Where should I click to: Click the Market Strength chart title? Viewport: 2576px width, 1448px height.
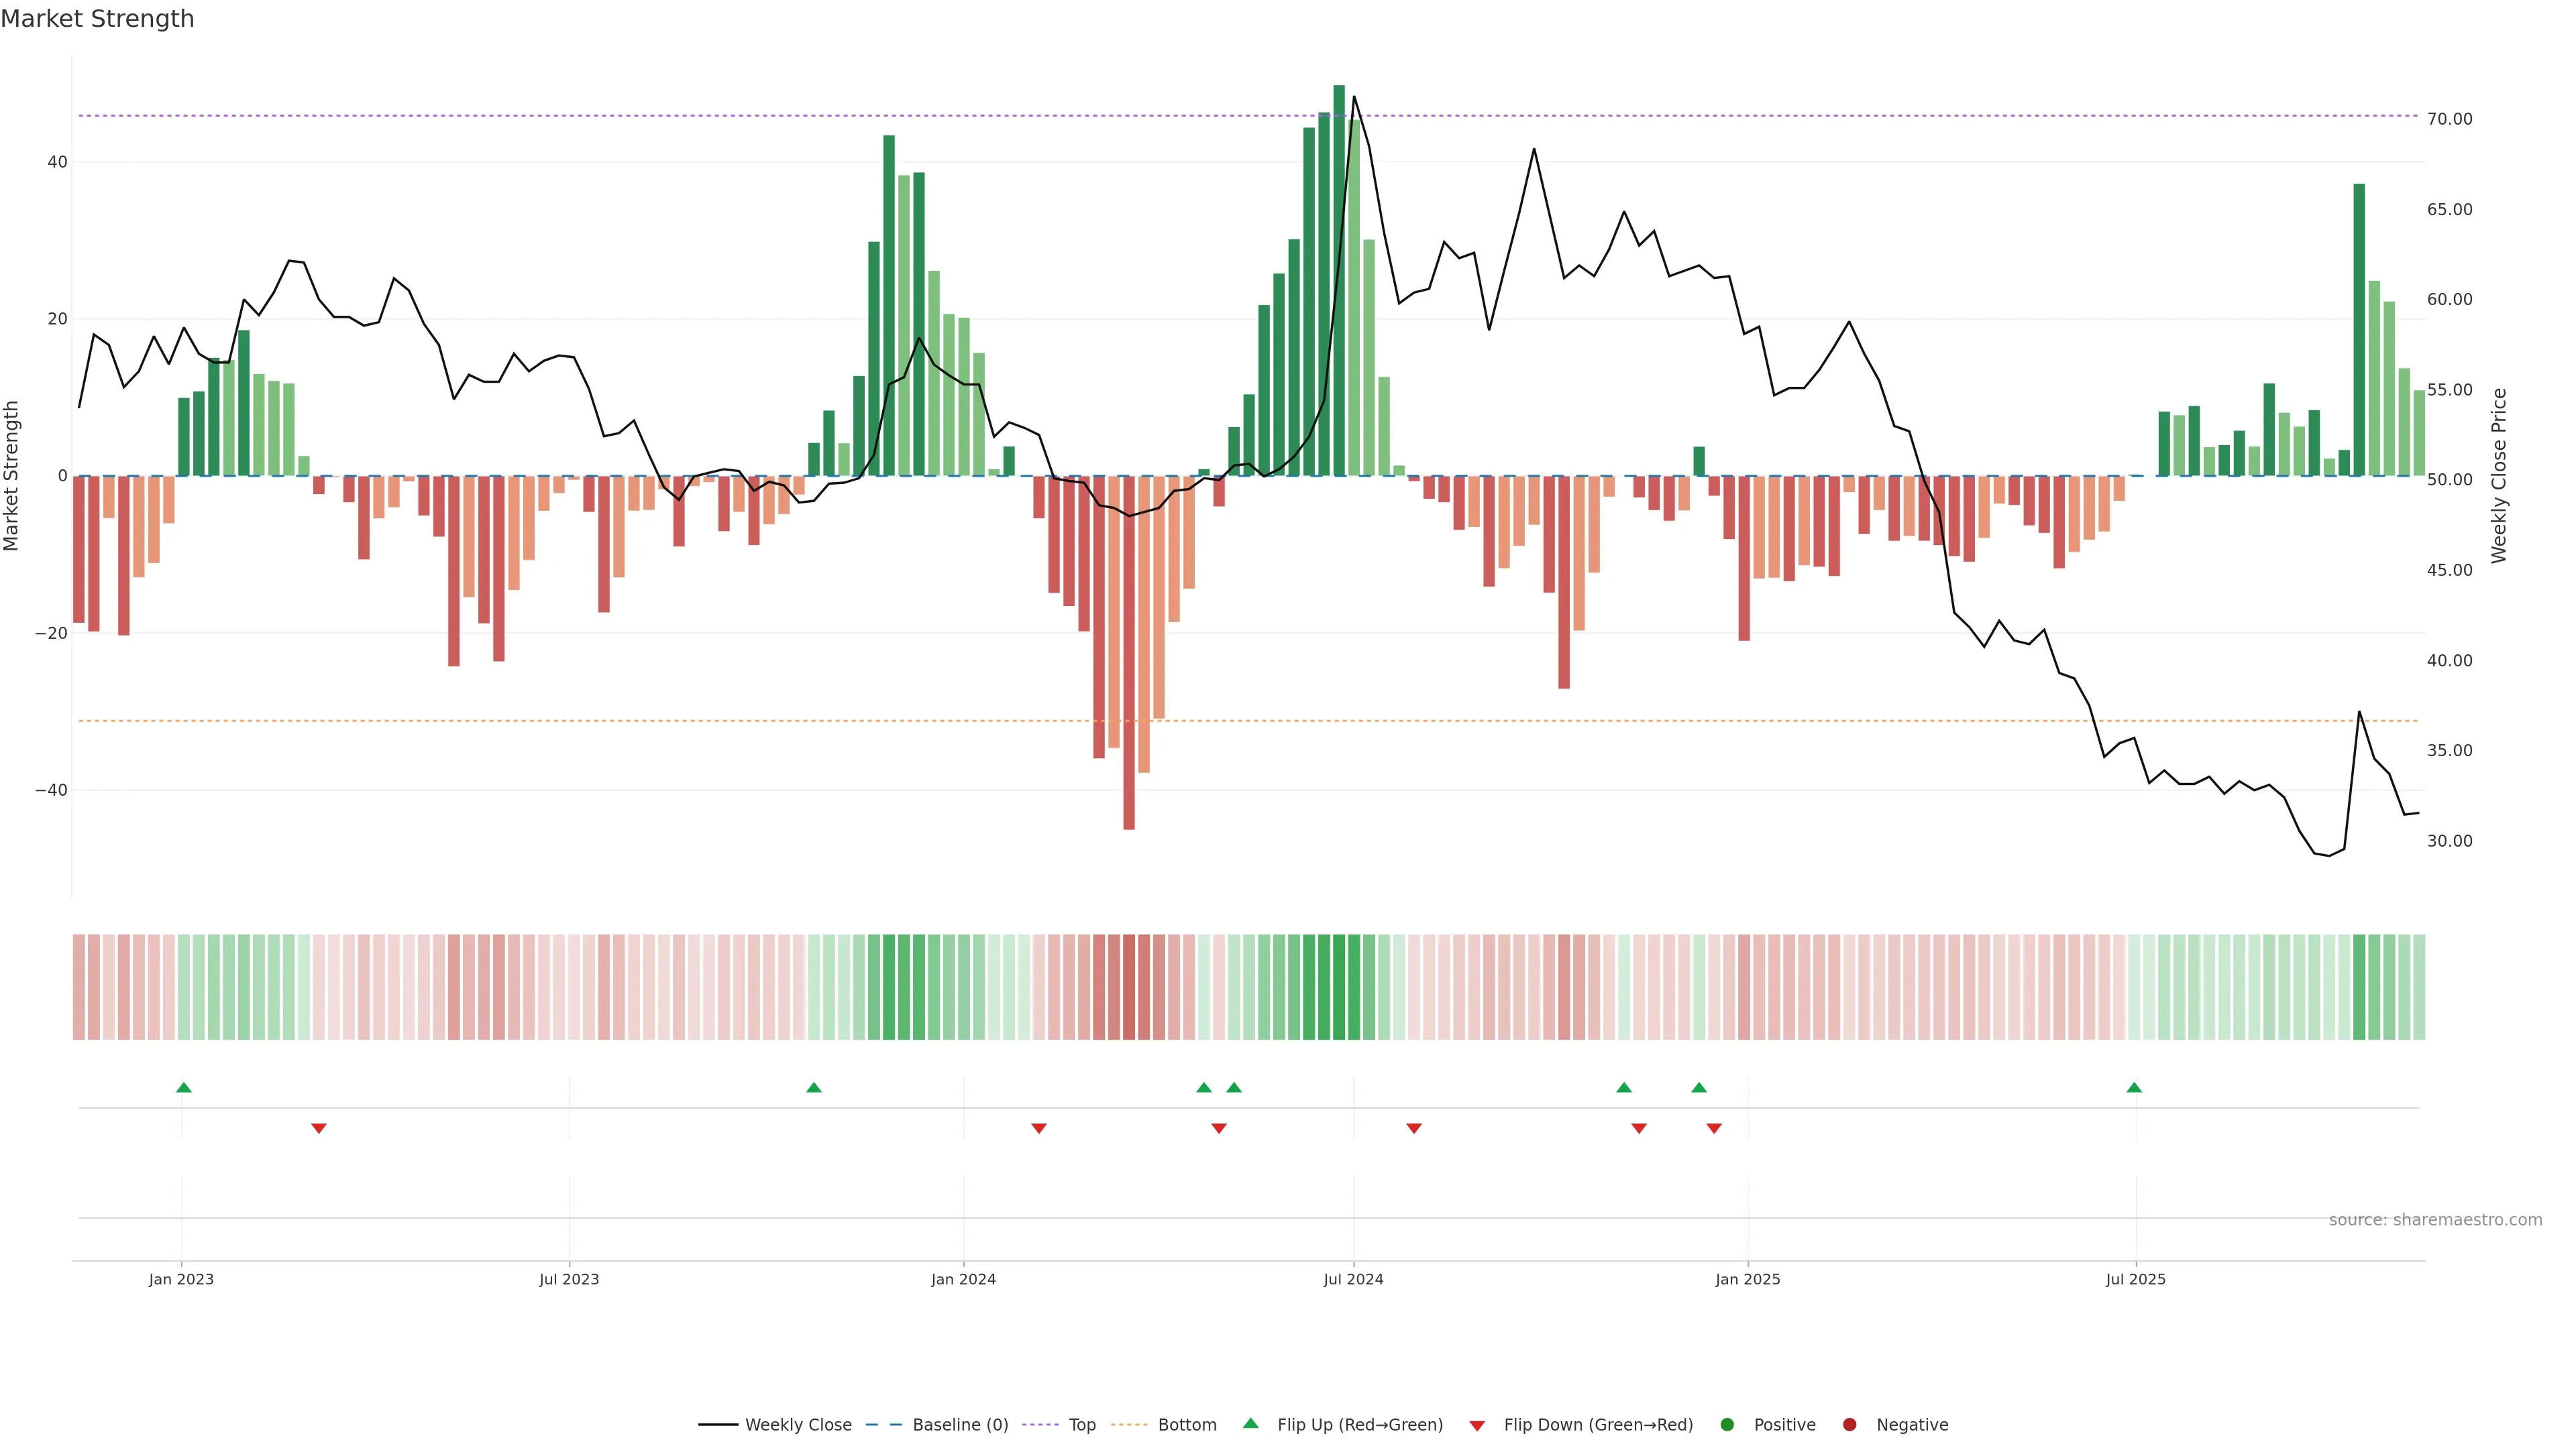click(x=98, y=19)
